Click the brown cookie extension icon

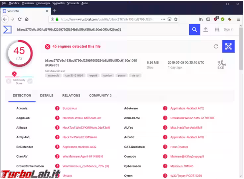pos(230,19)
